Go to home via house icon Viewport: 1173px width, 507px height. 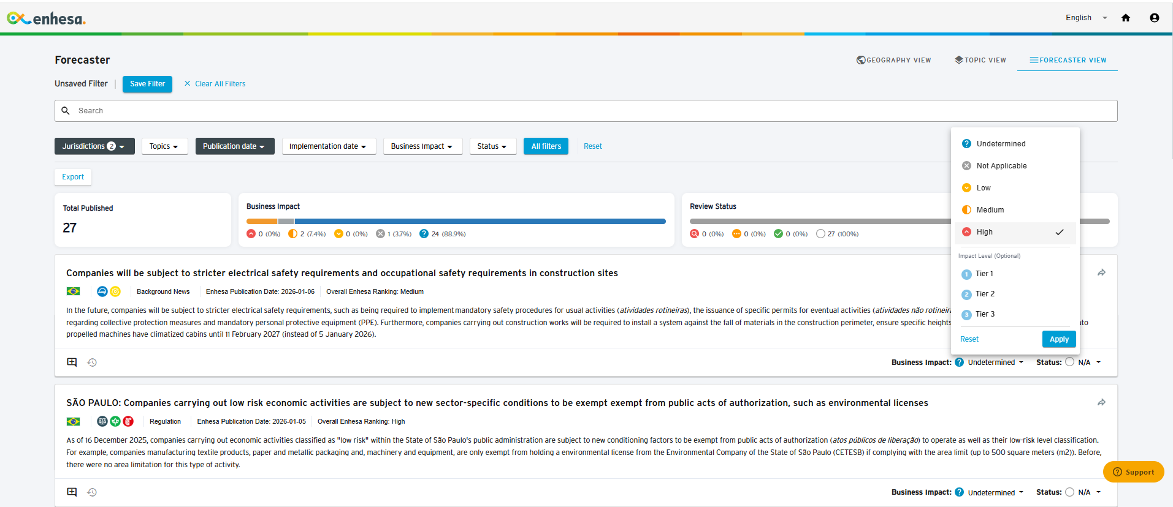[1126, 18]
